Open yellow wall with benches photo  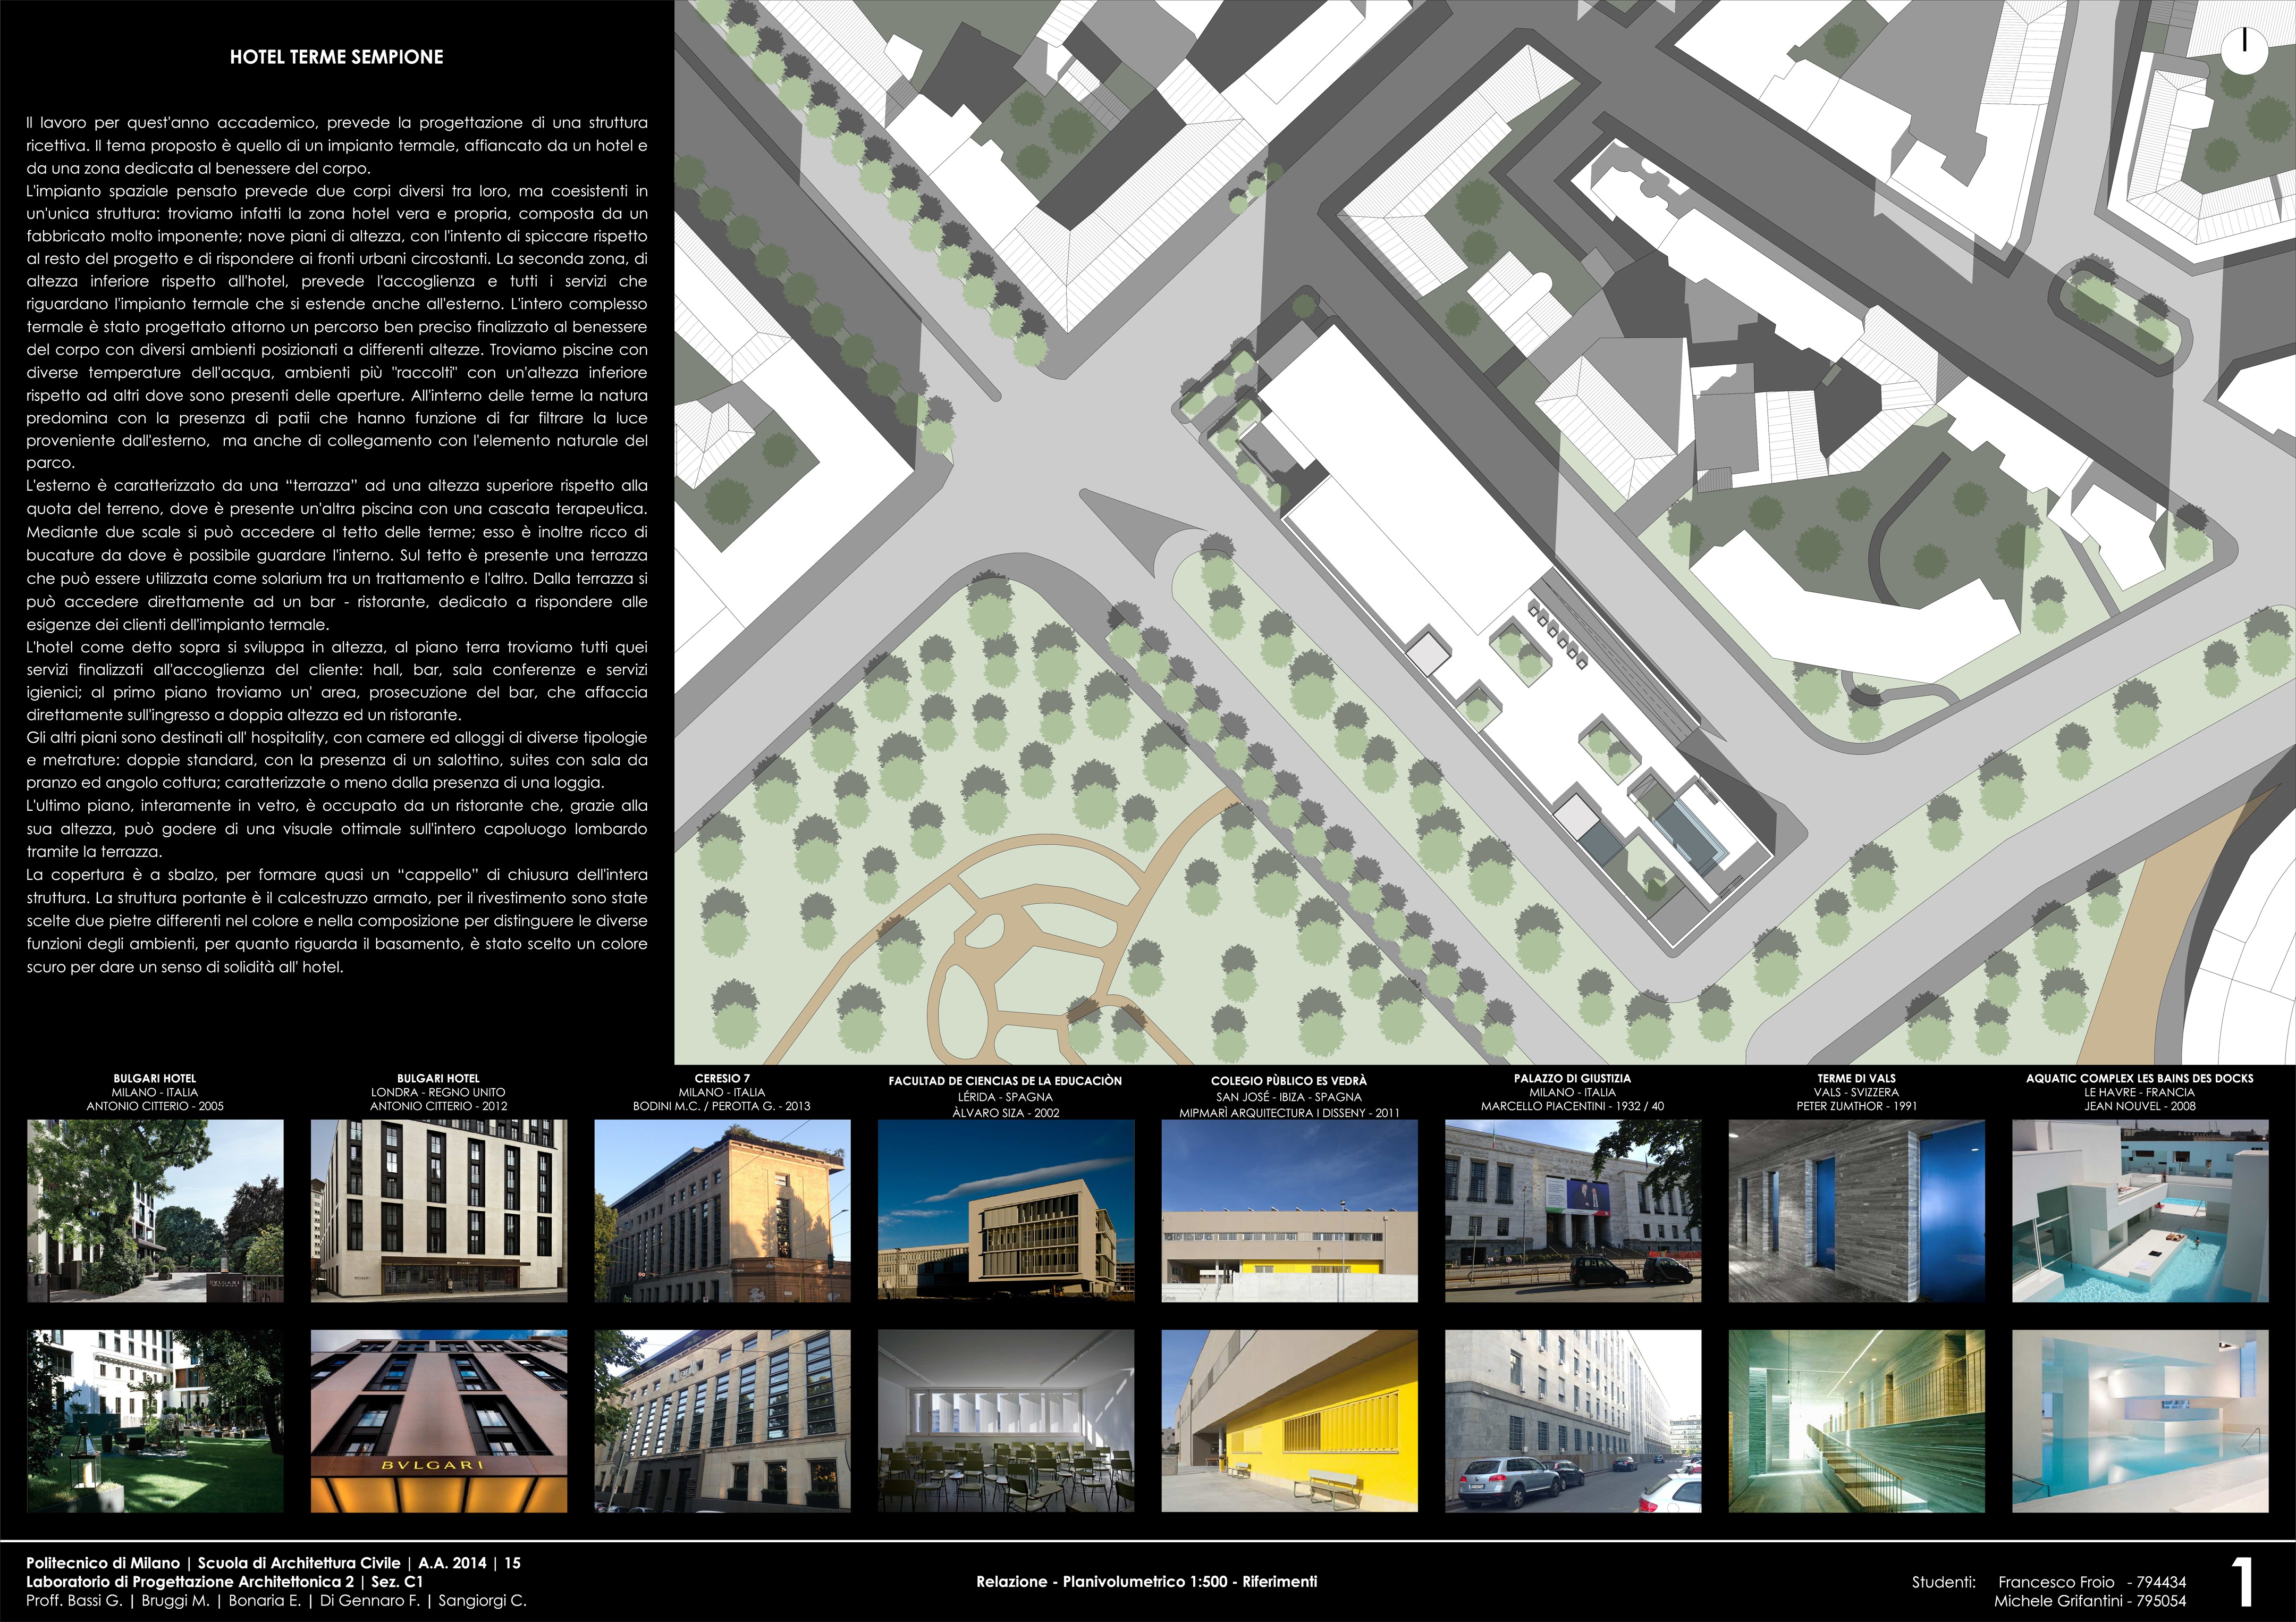(x=1289, y=1421)
